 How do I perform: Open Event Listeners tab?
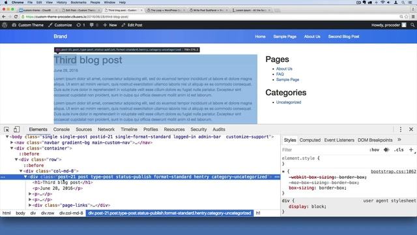(339, 140)
